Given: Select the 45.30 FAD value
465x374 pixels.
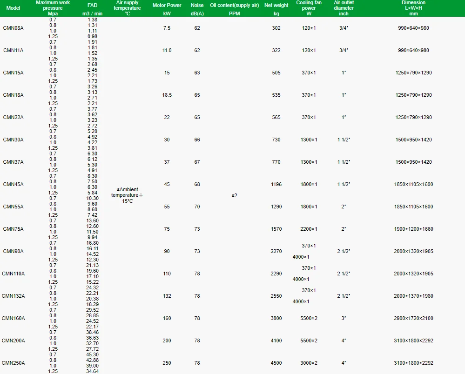Looking at the screenshot, I should [x=92, y=354].
